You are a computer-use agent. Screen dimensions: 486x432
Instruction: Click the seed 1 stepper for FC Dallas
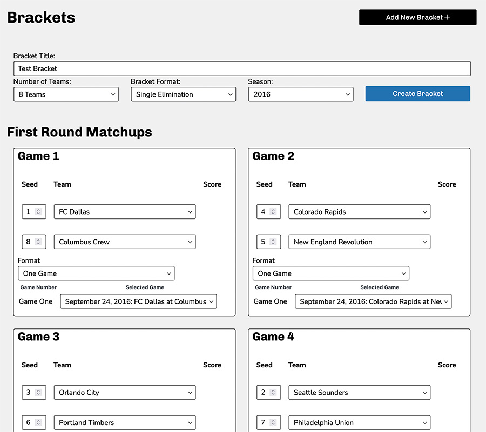click(38, 211)
